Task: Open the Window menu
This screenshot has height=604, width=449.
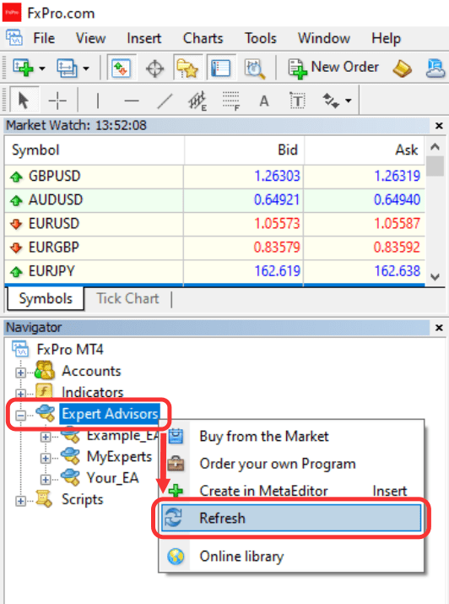Action: 323,39
